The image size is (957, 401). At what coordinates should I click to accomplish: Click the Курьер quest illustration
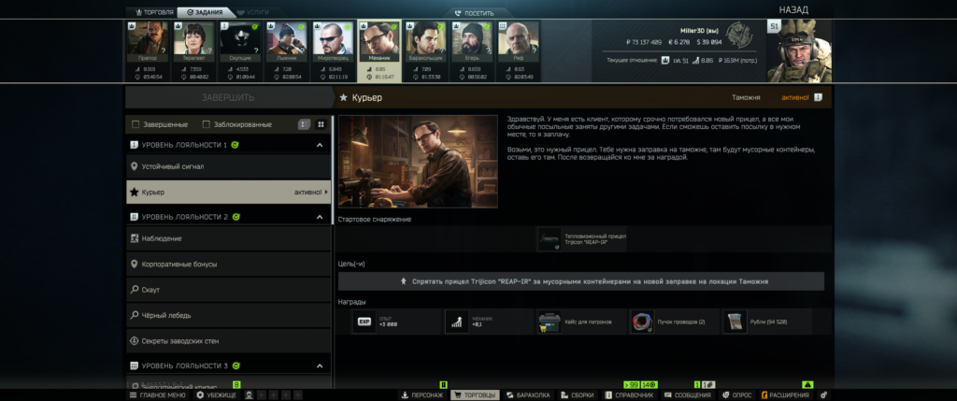click(x=418, y=162)
